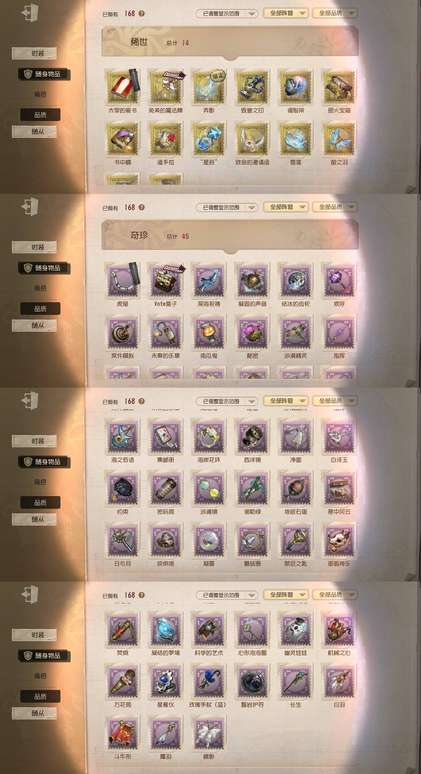
Task: Expand 全部阵营 dropdown above 稀世 header
Action: click(286, 13)
